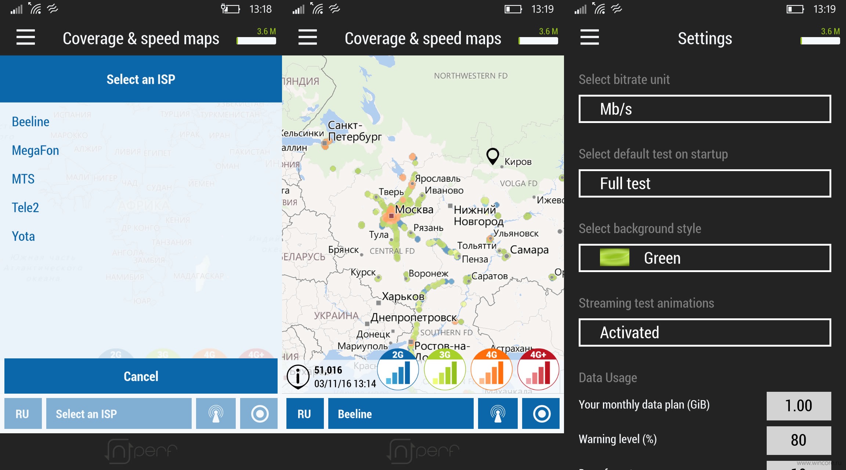Screen dimensions: 846x470
Task: Open Beeline ISP selector on map screen
Action: pos(401,414)
